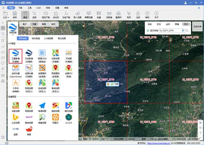
Task: Switch map type to 电子
Action: (x=25, y=24)
